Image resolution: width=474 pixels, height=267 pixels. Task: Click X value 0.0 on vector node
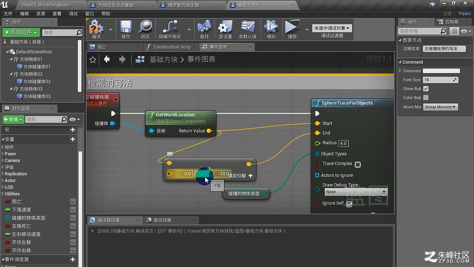[x=184, y=174]
